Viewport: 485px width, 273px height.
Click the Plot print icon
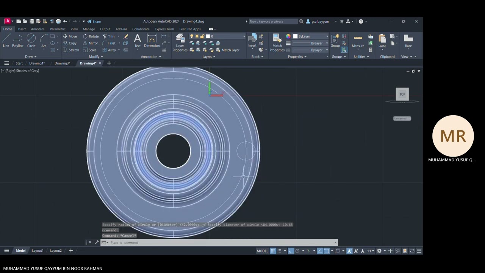pos(58,21)
